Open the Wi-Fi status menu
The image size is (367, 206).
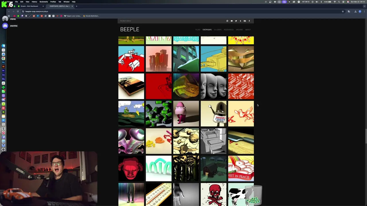tap(335, 2)
